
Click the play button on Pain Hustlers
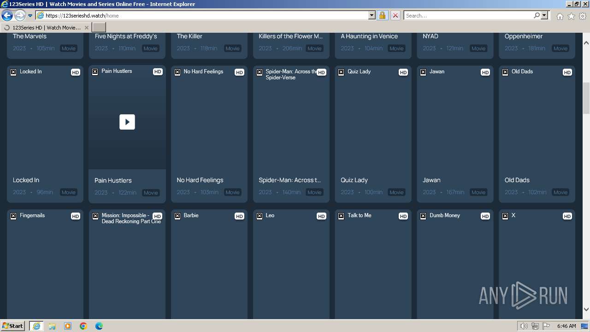[127, 122]
